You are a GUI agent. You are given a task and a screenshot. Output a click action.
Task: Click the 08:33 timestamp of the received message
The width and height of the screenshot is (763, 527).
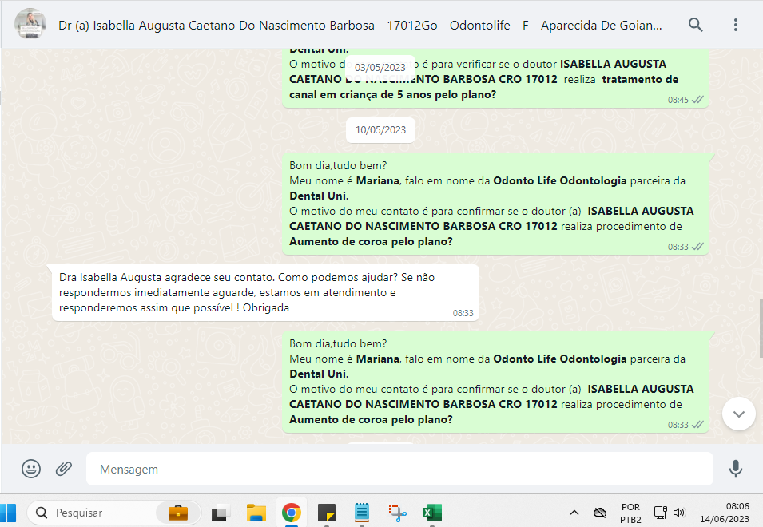click(x=463, y=313)
